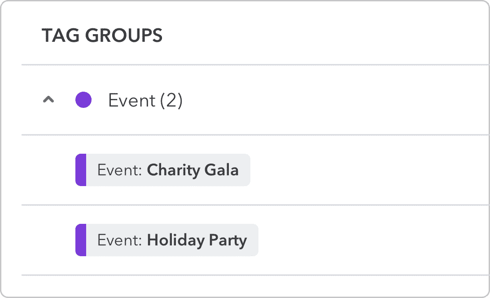Click "Event:" prefix on Charity Gala tag
The height and width of the screenshot is (298, 490).
coord(119,170)
